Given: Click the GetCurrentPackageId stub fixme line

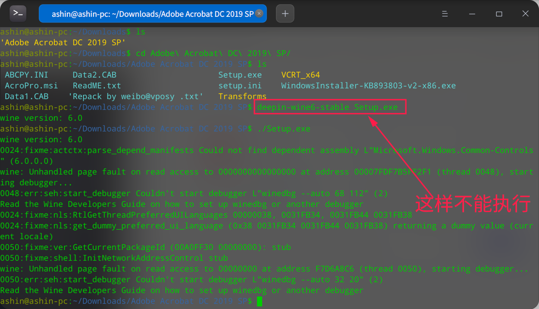Looking at the screenshot, I should (145, 247).
